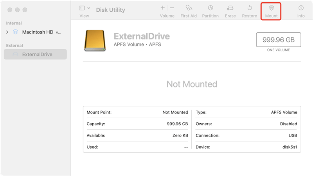Expand the Macintosh HD tree item
Screen dimensions: 313x176
7,32
